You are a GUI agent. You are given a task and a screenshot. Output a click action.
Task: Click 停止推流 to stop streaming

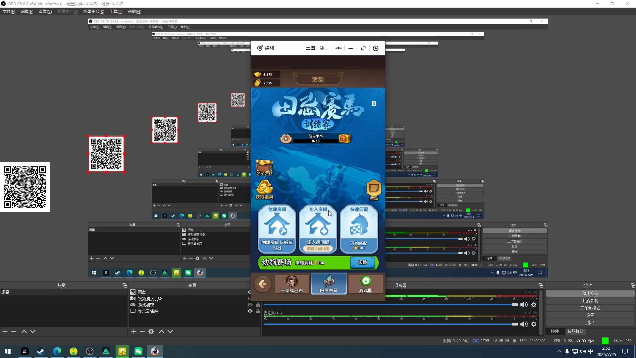590,294
